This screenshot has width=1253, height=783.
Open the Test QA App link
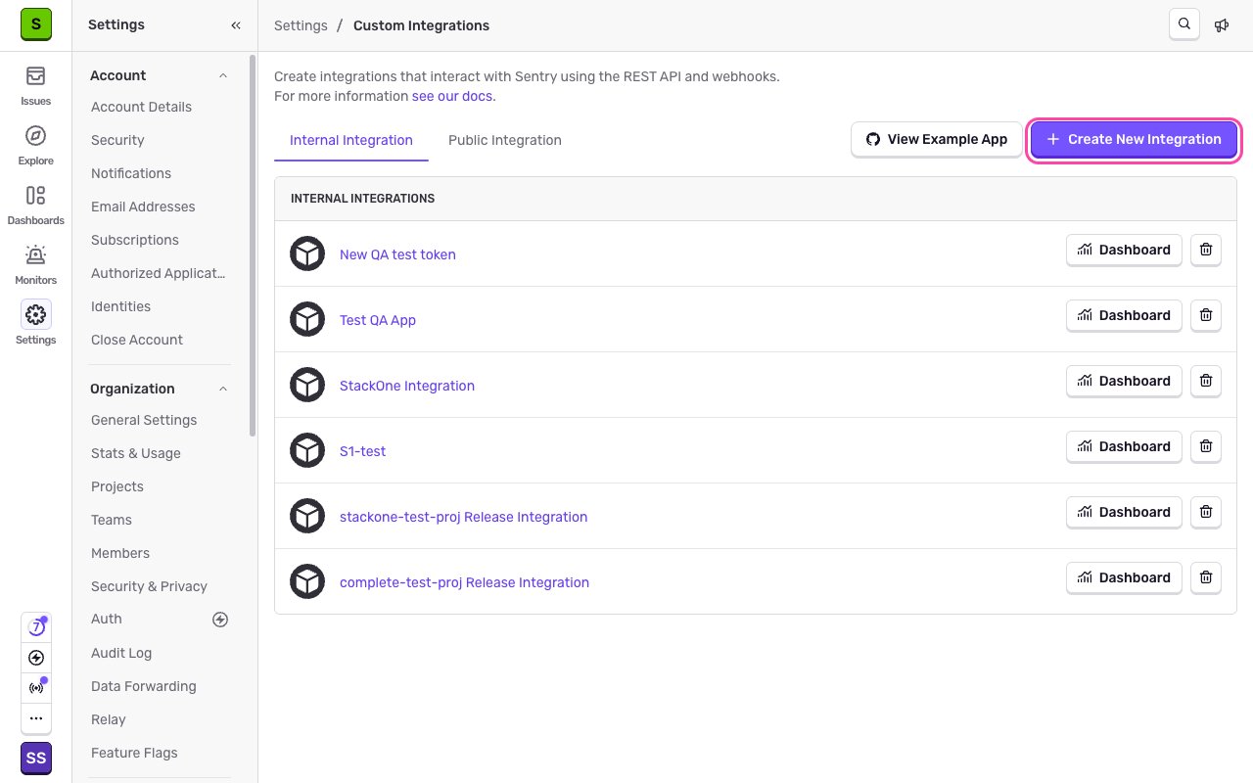[378, 320]
